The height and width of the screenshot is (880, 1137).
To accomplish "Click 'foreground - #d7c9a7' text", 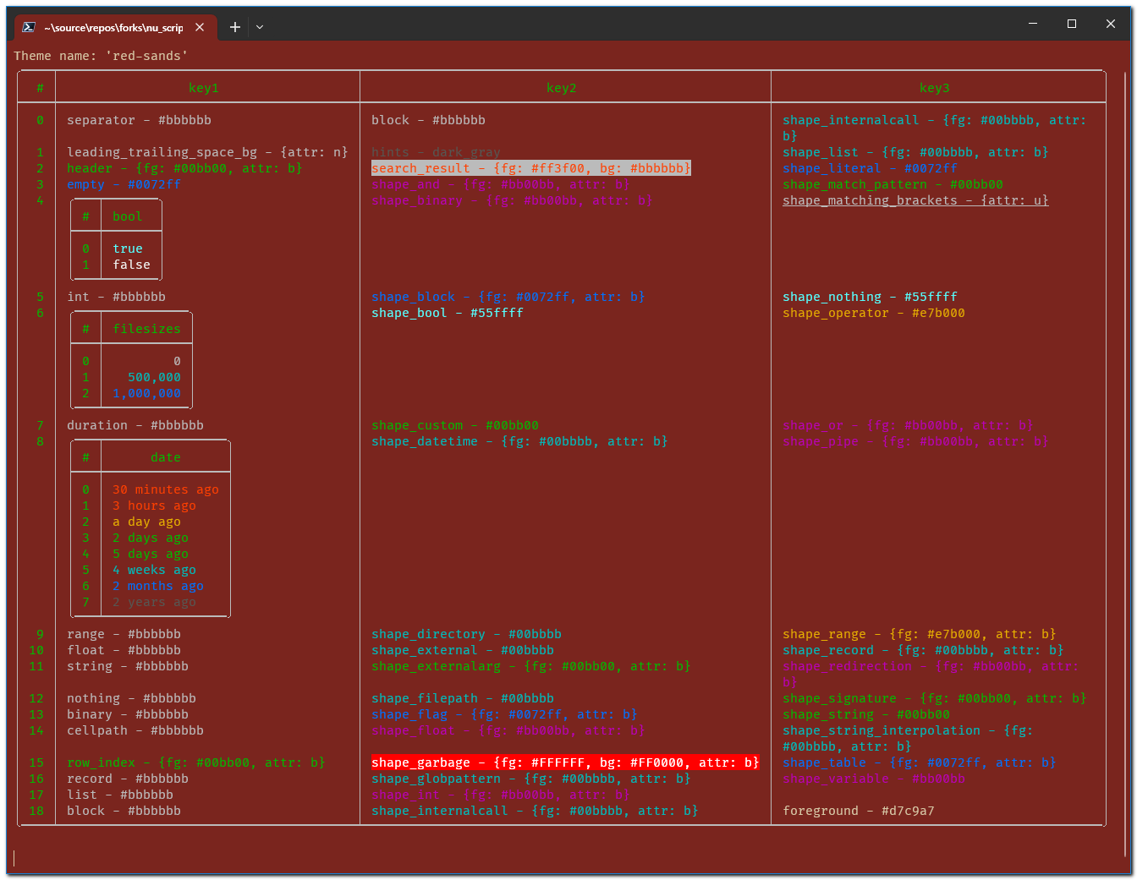I will pos(859,811).
